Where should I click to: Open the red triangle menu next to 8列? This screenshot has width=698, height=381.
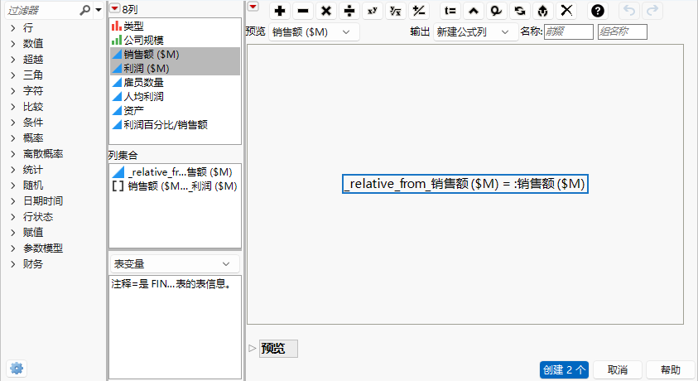[115, 8]
